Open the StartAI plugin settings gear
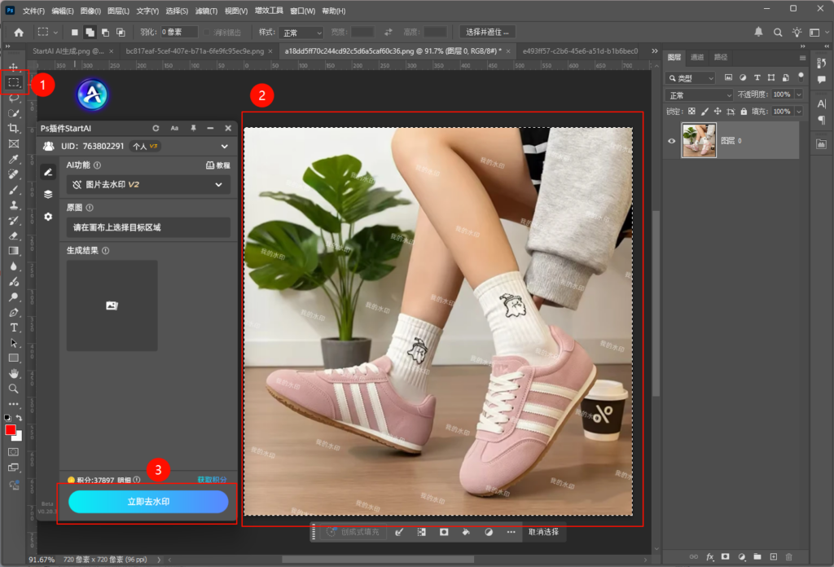 coord(48,217)
